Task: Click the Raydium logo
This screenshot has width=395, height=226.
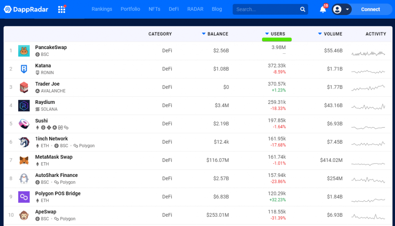Action: 24,105
